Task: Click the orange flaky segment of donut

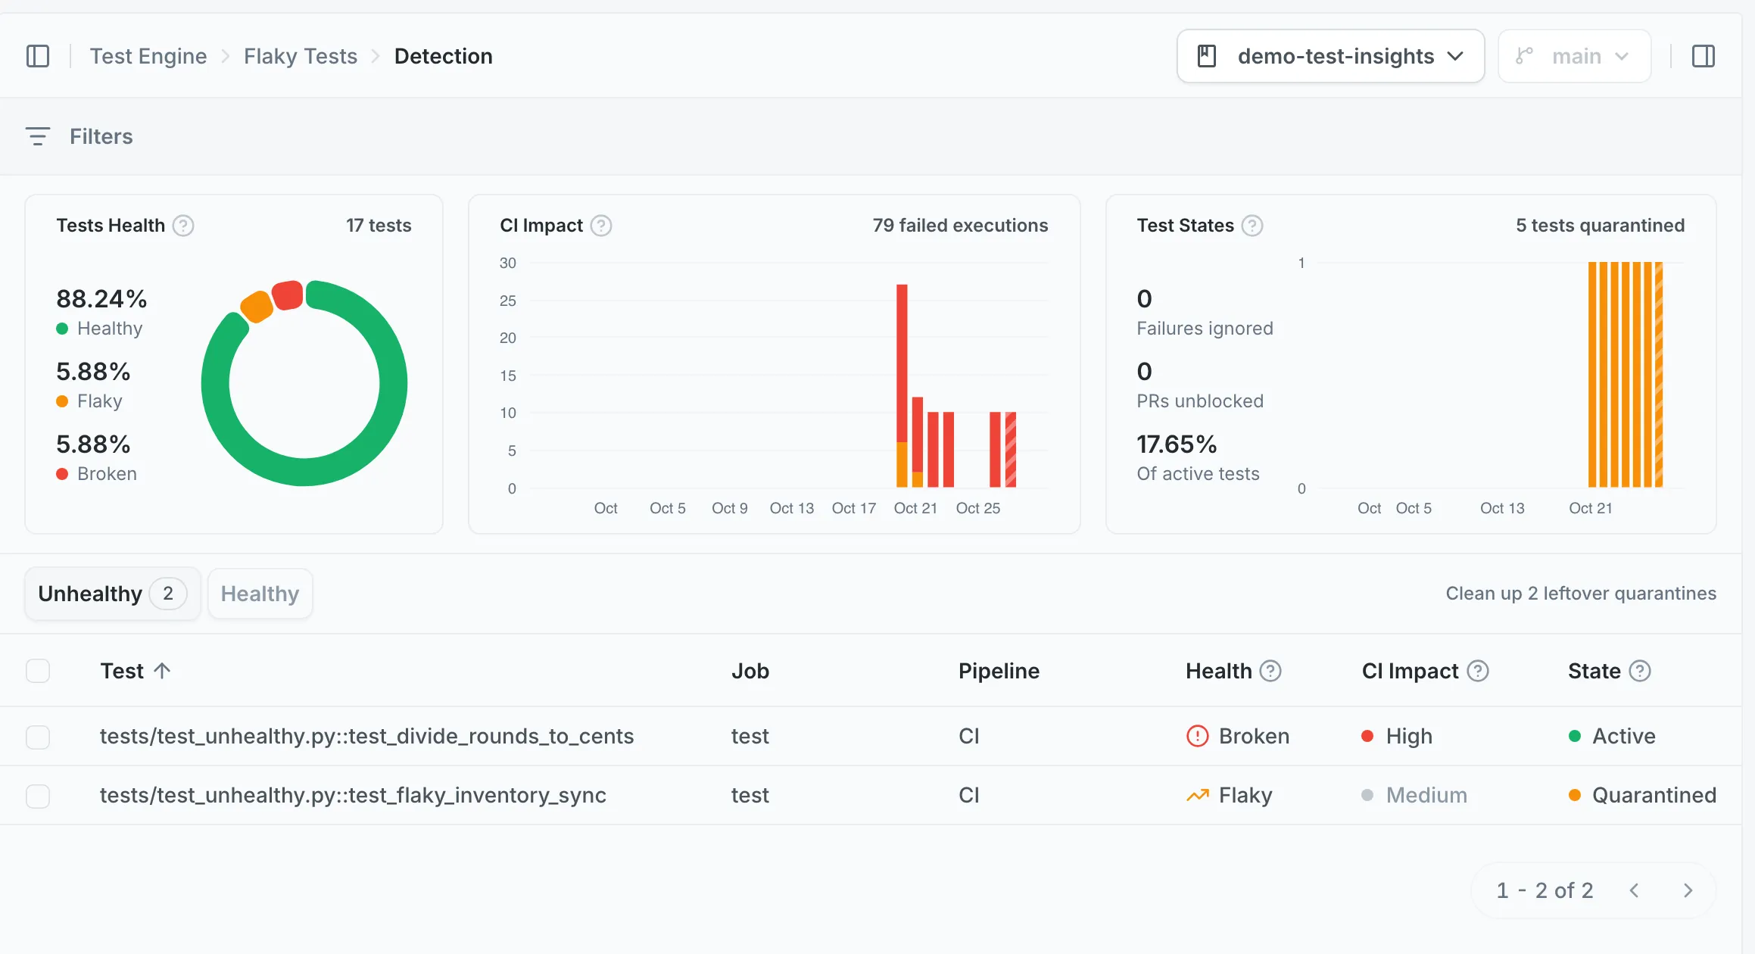Action: [x=257, y=306]
